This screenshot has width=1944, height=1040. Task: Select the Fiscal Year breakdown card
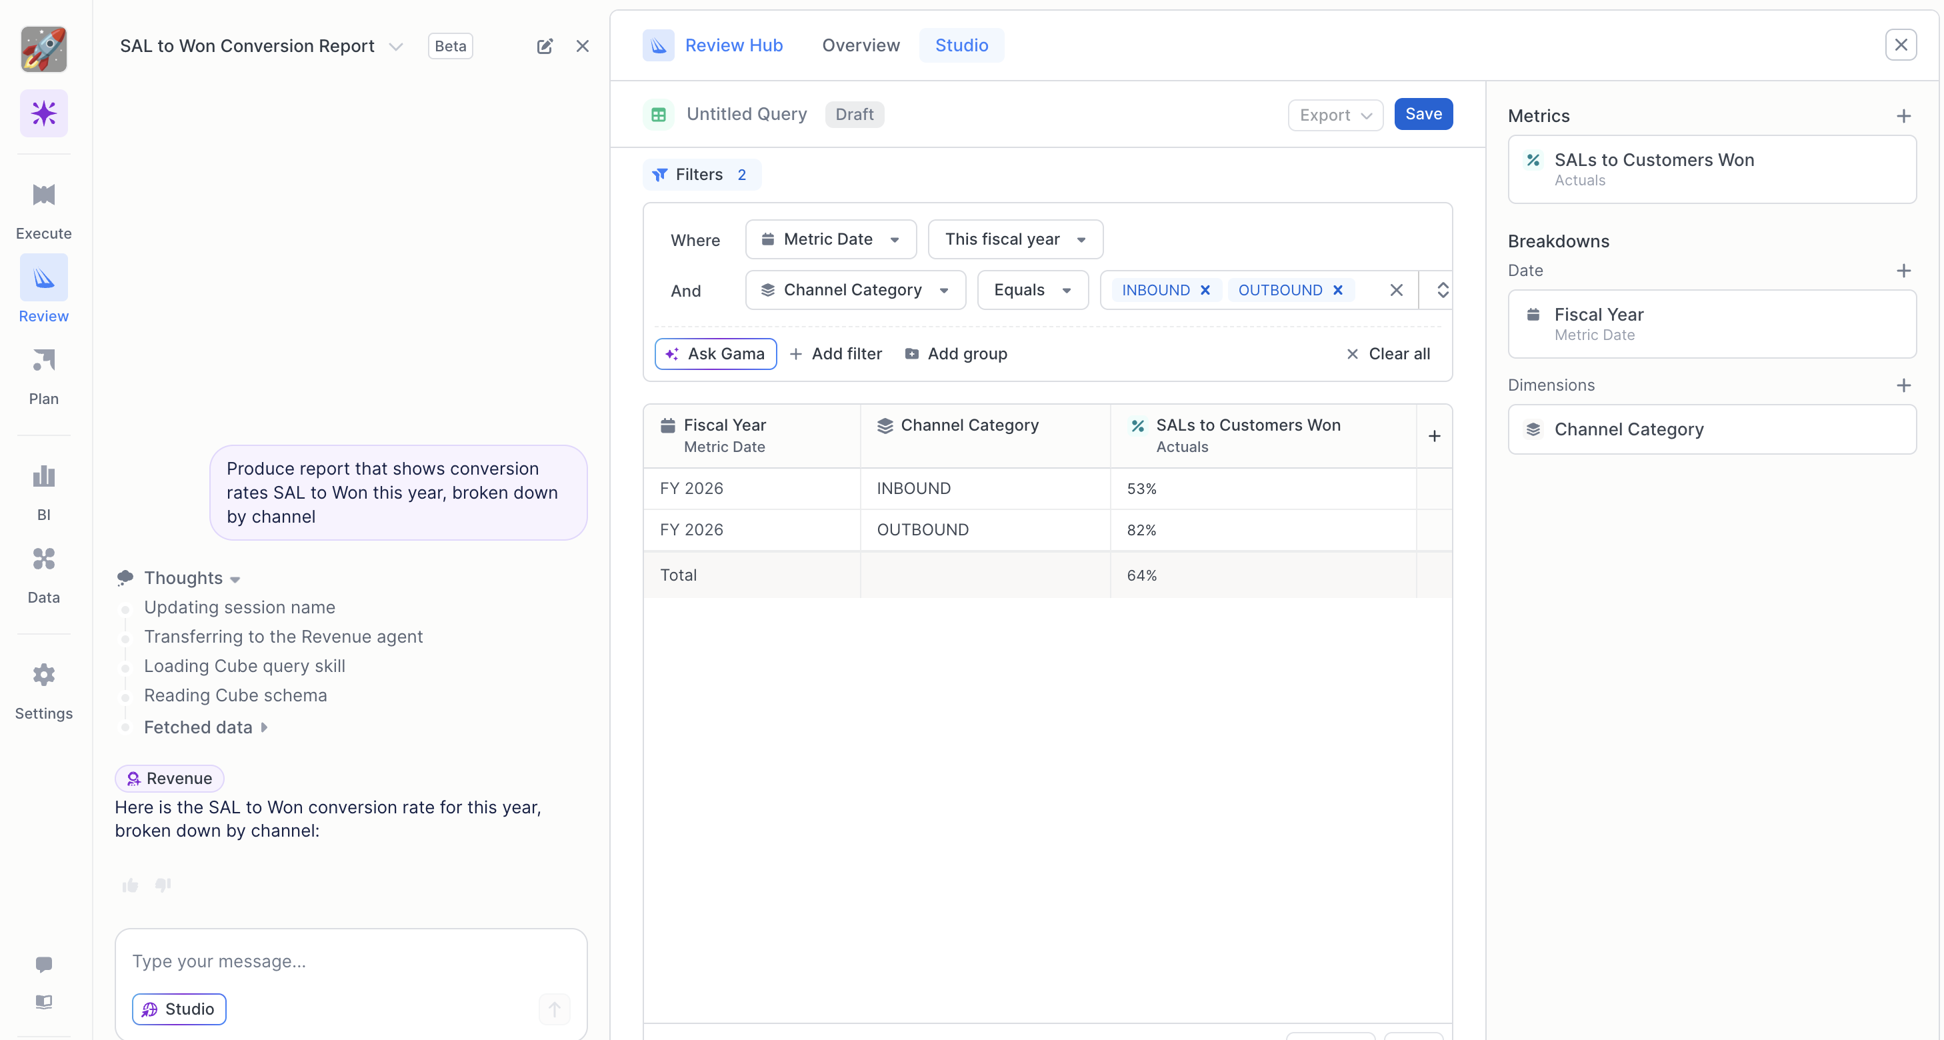tap(1711, 324)
